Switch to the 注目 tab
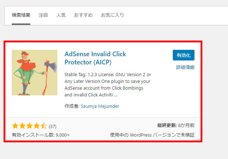228x159 pixels. click(x=43, y=15)
